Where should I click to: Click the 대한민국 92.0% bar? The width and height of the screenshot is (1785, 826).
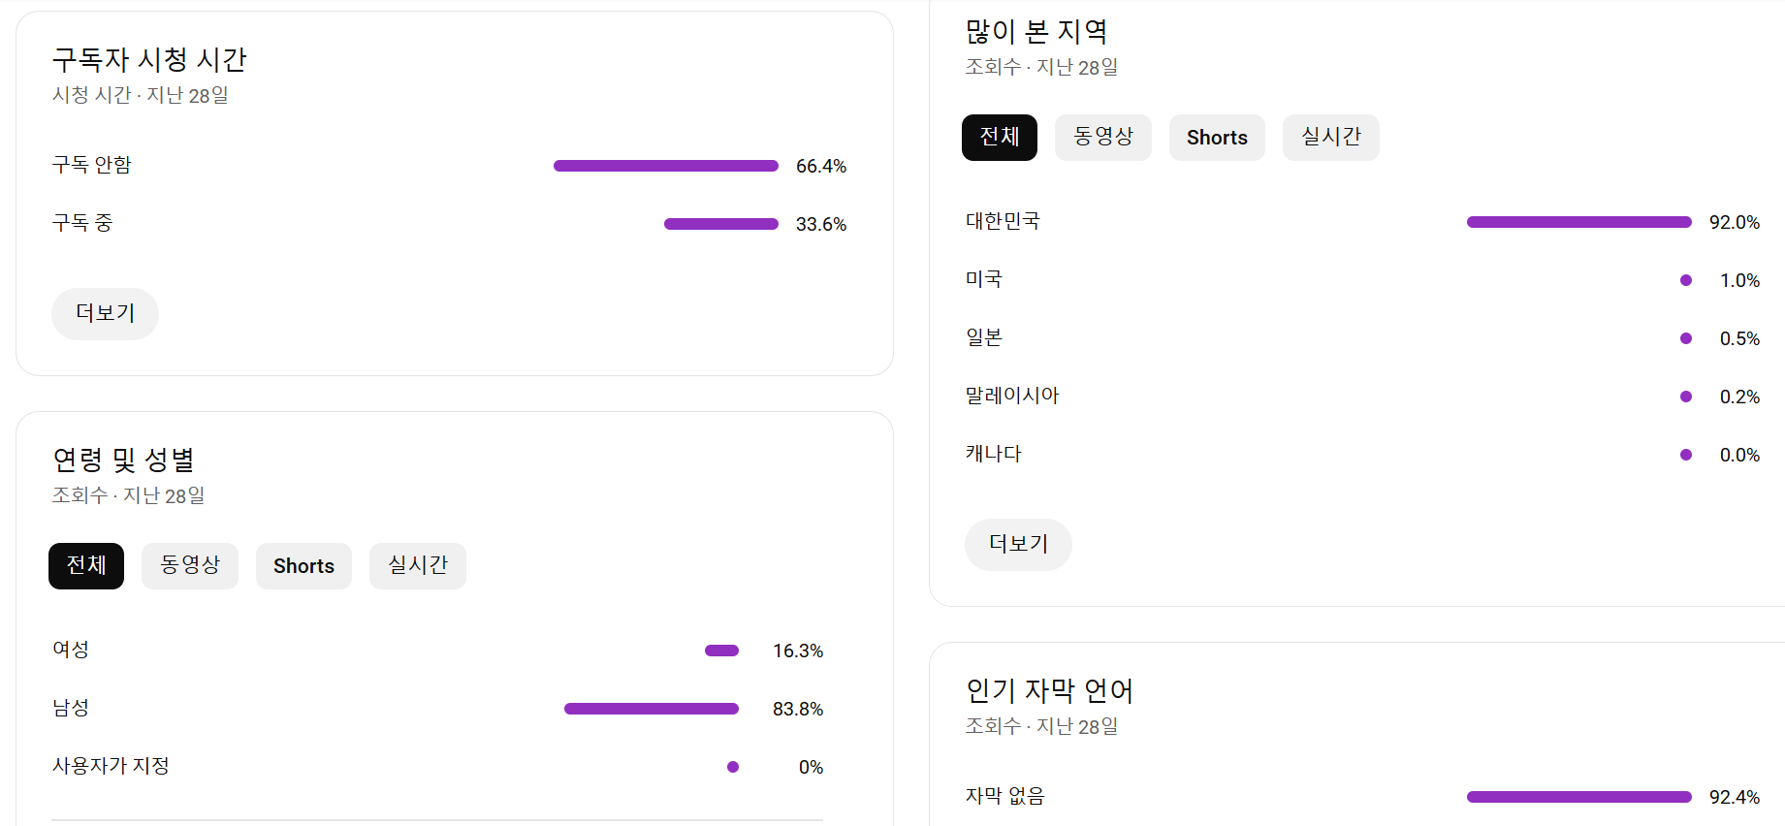click(x=1579, y=222)
